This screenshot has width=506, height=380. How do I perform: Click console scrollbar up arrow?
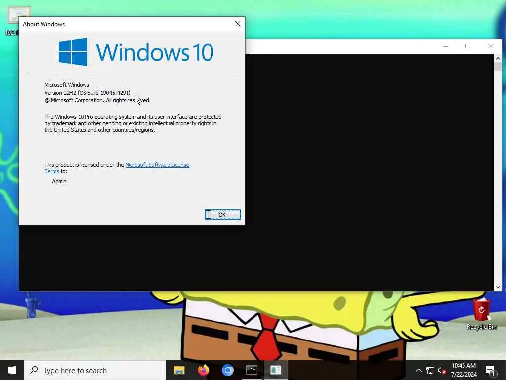498,58
